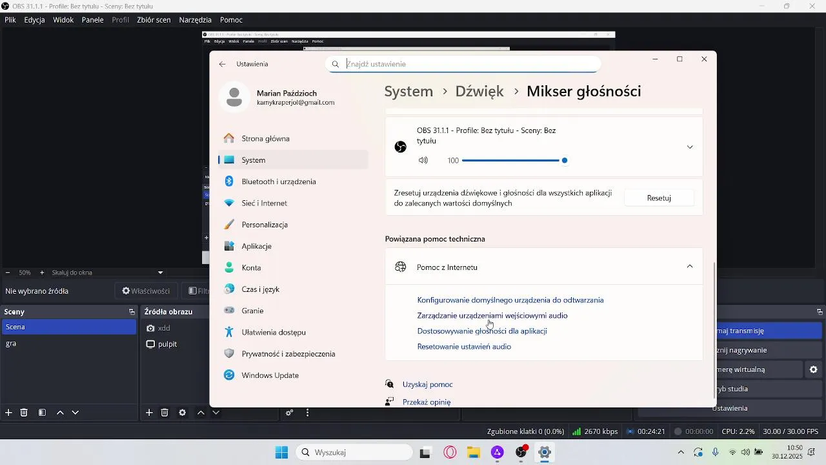
Task: Open Zbiór scen menu in OBS
Action: point(154,20)
